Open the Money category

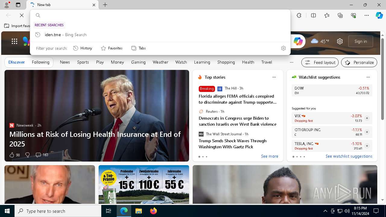pos(117,62)
